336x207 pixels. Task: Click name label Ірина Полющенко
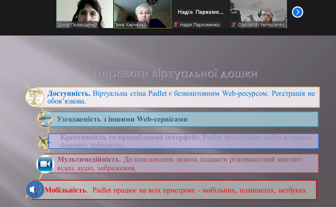click(77, 25)
